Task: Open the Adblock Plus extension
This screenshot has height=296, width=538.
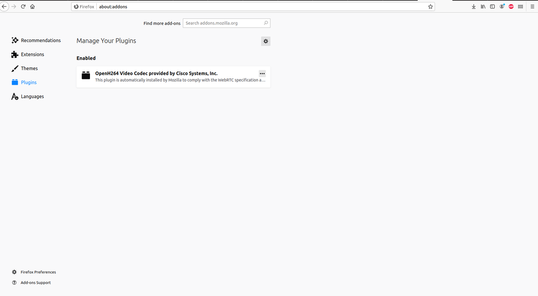Action: [x=511, y=7]
